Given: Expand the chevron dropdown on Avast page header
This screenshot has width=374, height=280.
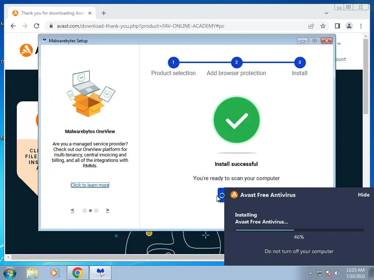Looking at the screenshot, I should [x=339, y=44].
